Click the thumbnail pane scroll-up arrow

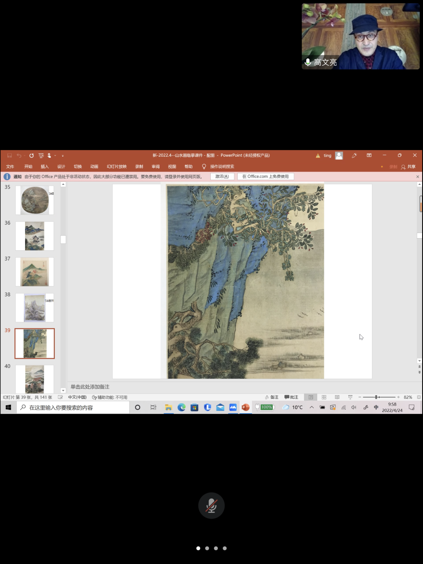pyautogui.click(x=63, y=184)
